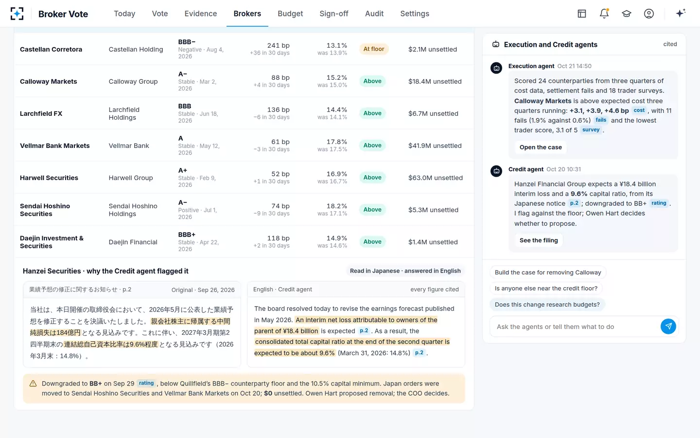Select the Sendai Hoshino Securities row name
The image size is (700, 438).
pos(45,210)
